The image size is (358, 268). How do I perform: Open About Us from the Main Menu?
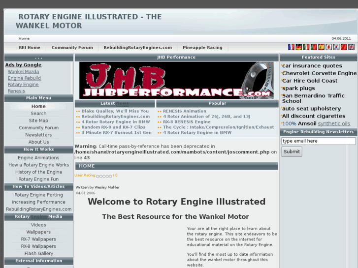pos(38,142)
